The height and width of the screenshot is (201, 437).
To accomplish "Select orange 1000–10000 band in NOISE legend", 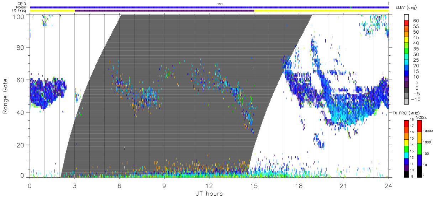I will 419,138.
